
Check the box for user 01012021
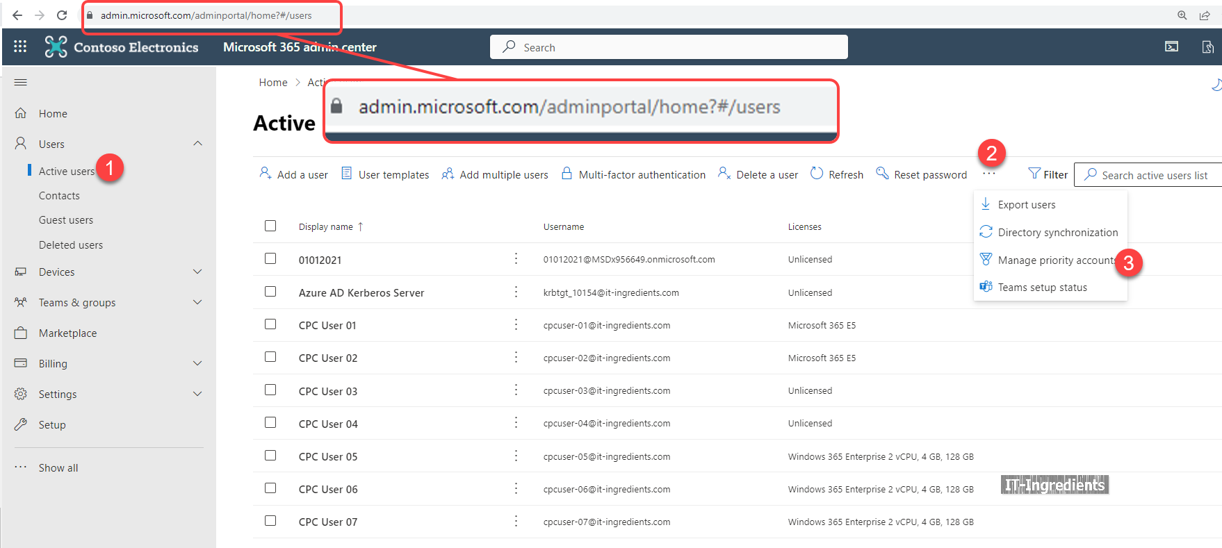point(270,258)
